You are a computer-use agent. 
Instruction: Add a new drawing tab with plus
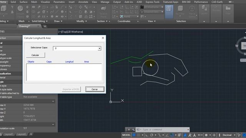click(x=45, y=26)
